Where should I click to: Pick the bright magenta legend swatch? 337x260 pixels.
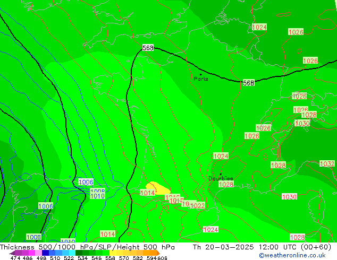click(x=32, y=253)
